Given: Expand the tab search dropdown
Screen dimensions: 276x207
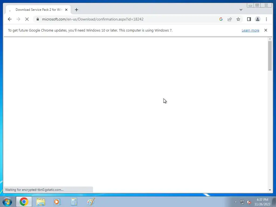Looking at the screenshot, I should [x=241, y=10].
